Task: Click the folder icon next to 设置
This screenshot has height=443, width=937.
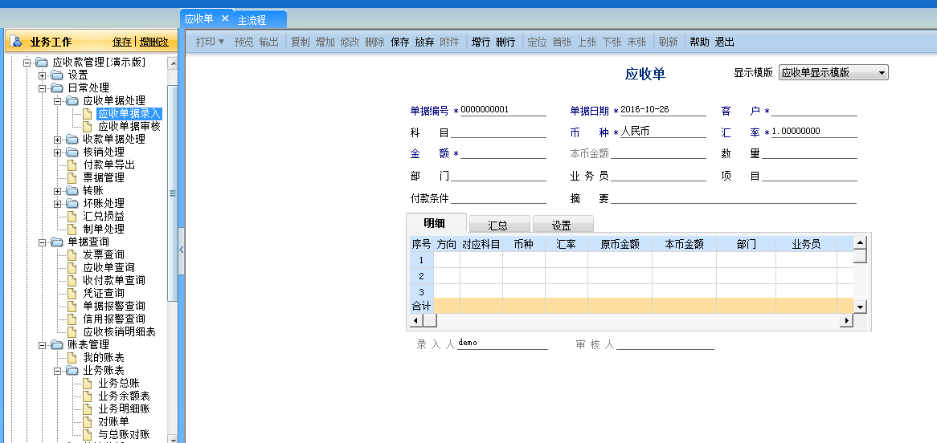Action: tap(56, 75)
